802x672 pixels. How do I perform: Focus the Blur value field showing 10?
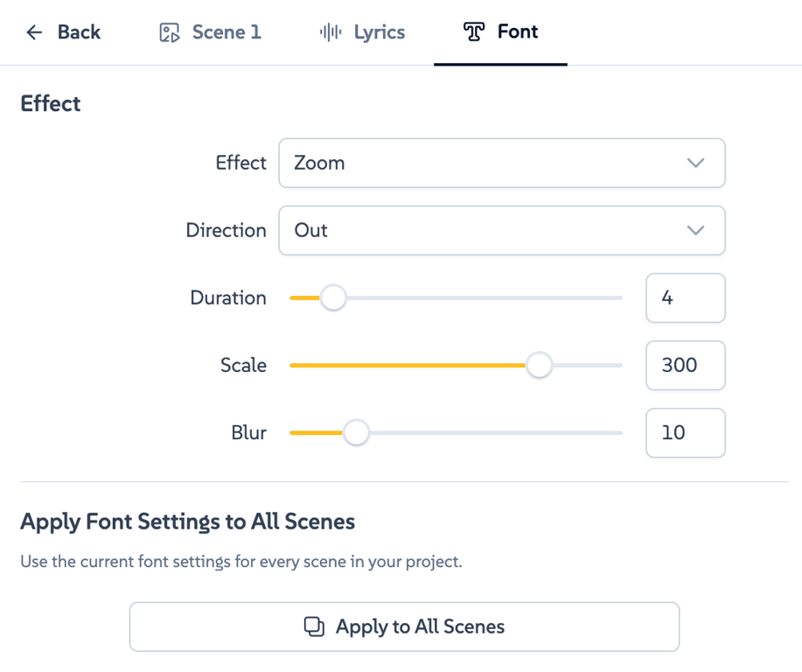(x=685, y=432)
